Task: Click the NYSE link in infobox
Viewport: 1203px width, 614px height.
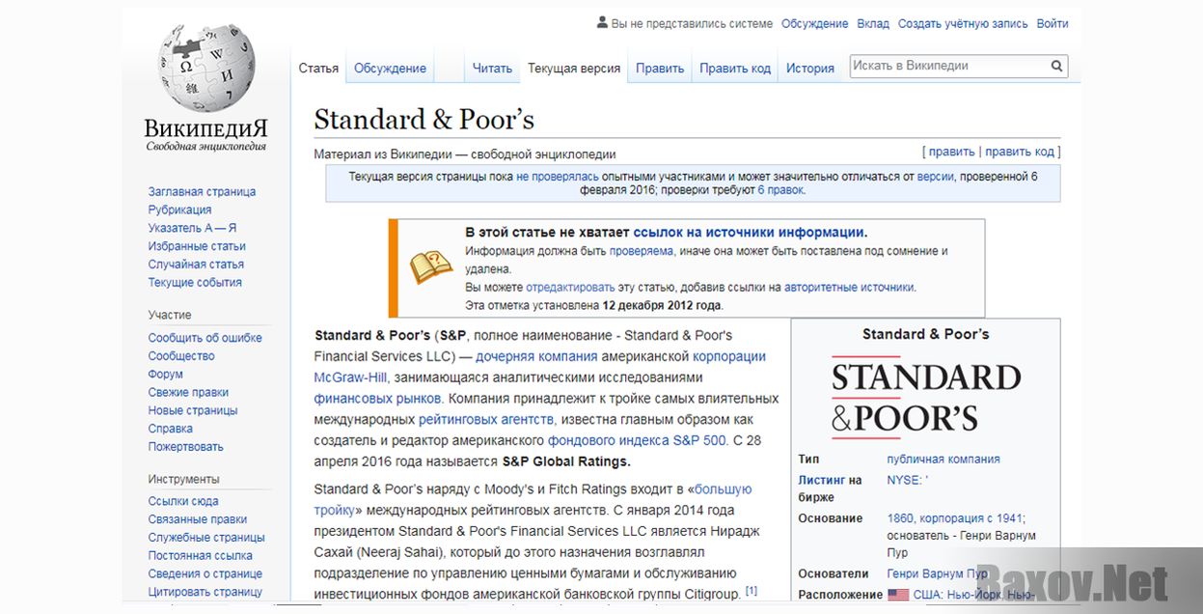Action: click(x=902, y=480)
